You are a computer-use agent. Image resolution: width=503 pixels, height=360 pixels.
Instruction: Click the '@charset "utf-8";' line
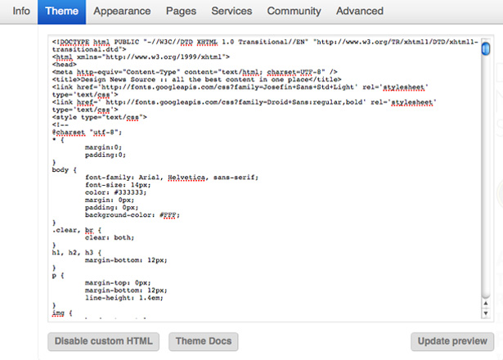[x=87, y=133]
